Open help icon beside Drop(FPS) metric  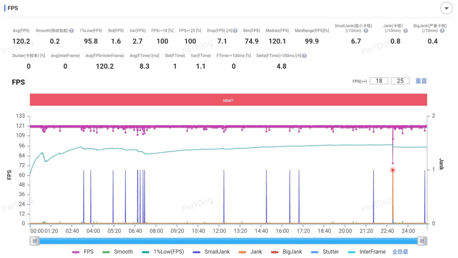(x=235, y=31)
